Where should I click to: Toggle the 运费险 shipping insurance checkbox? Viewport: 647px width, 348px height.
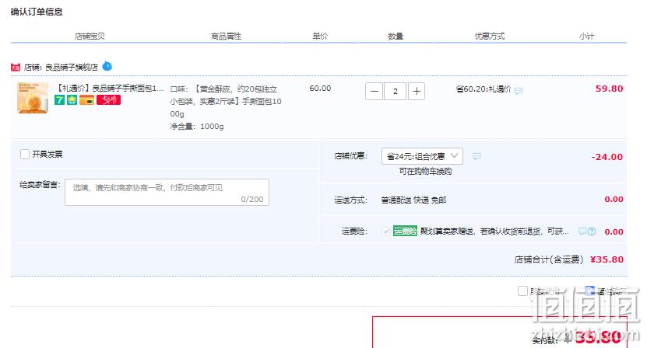(x=386, y=231)
